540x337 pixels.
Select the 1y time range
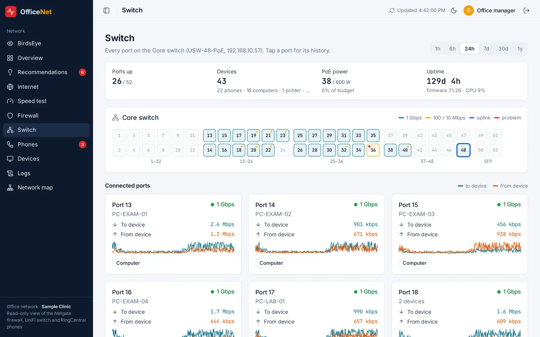(520, 49)
